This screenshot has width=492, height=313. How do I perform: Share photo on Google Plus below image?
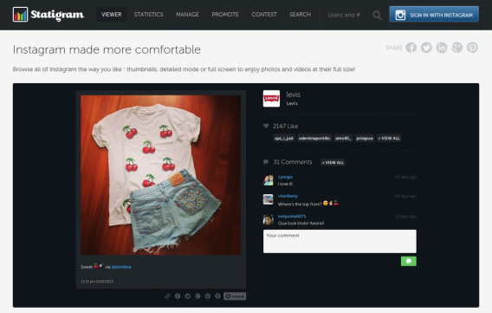click(x=197, y=296)
